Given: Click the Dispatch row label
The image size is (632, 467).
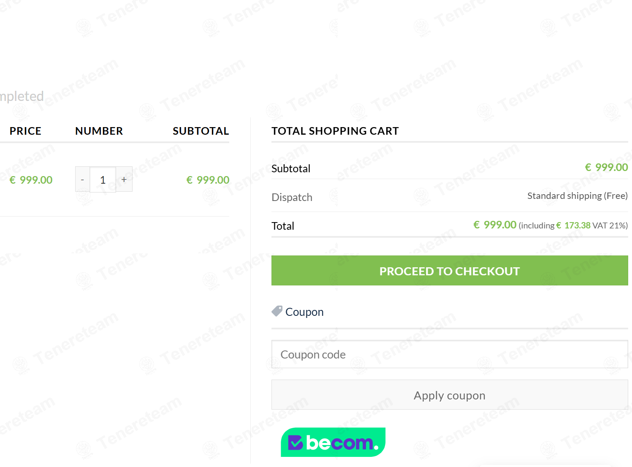Looking at the screenshot, I should pos(292,197).
